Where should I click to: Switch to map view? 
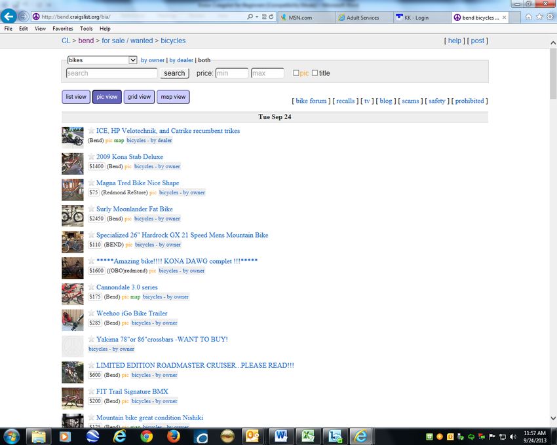[173, 96]
